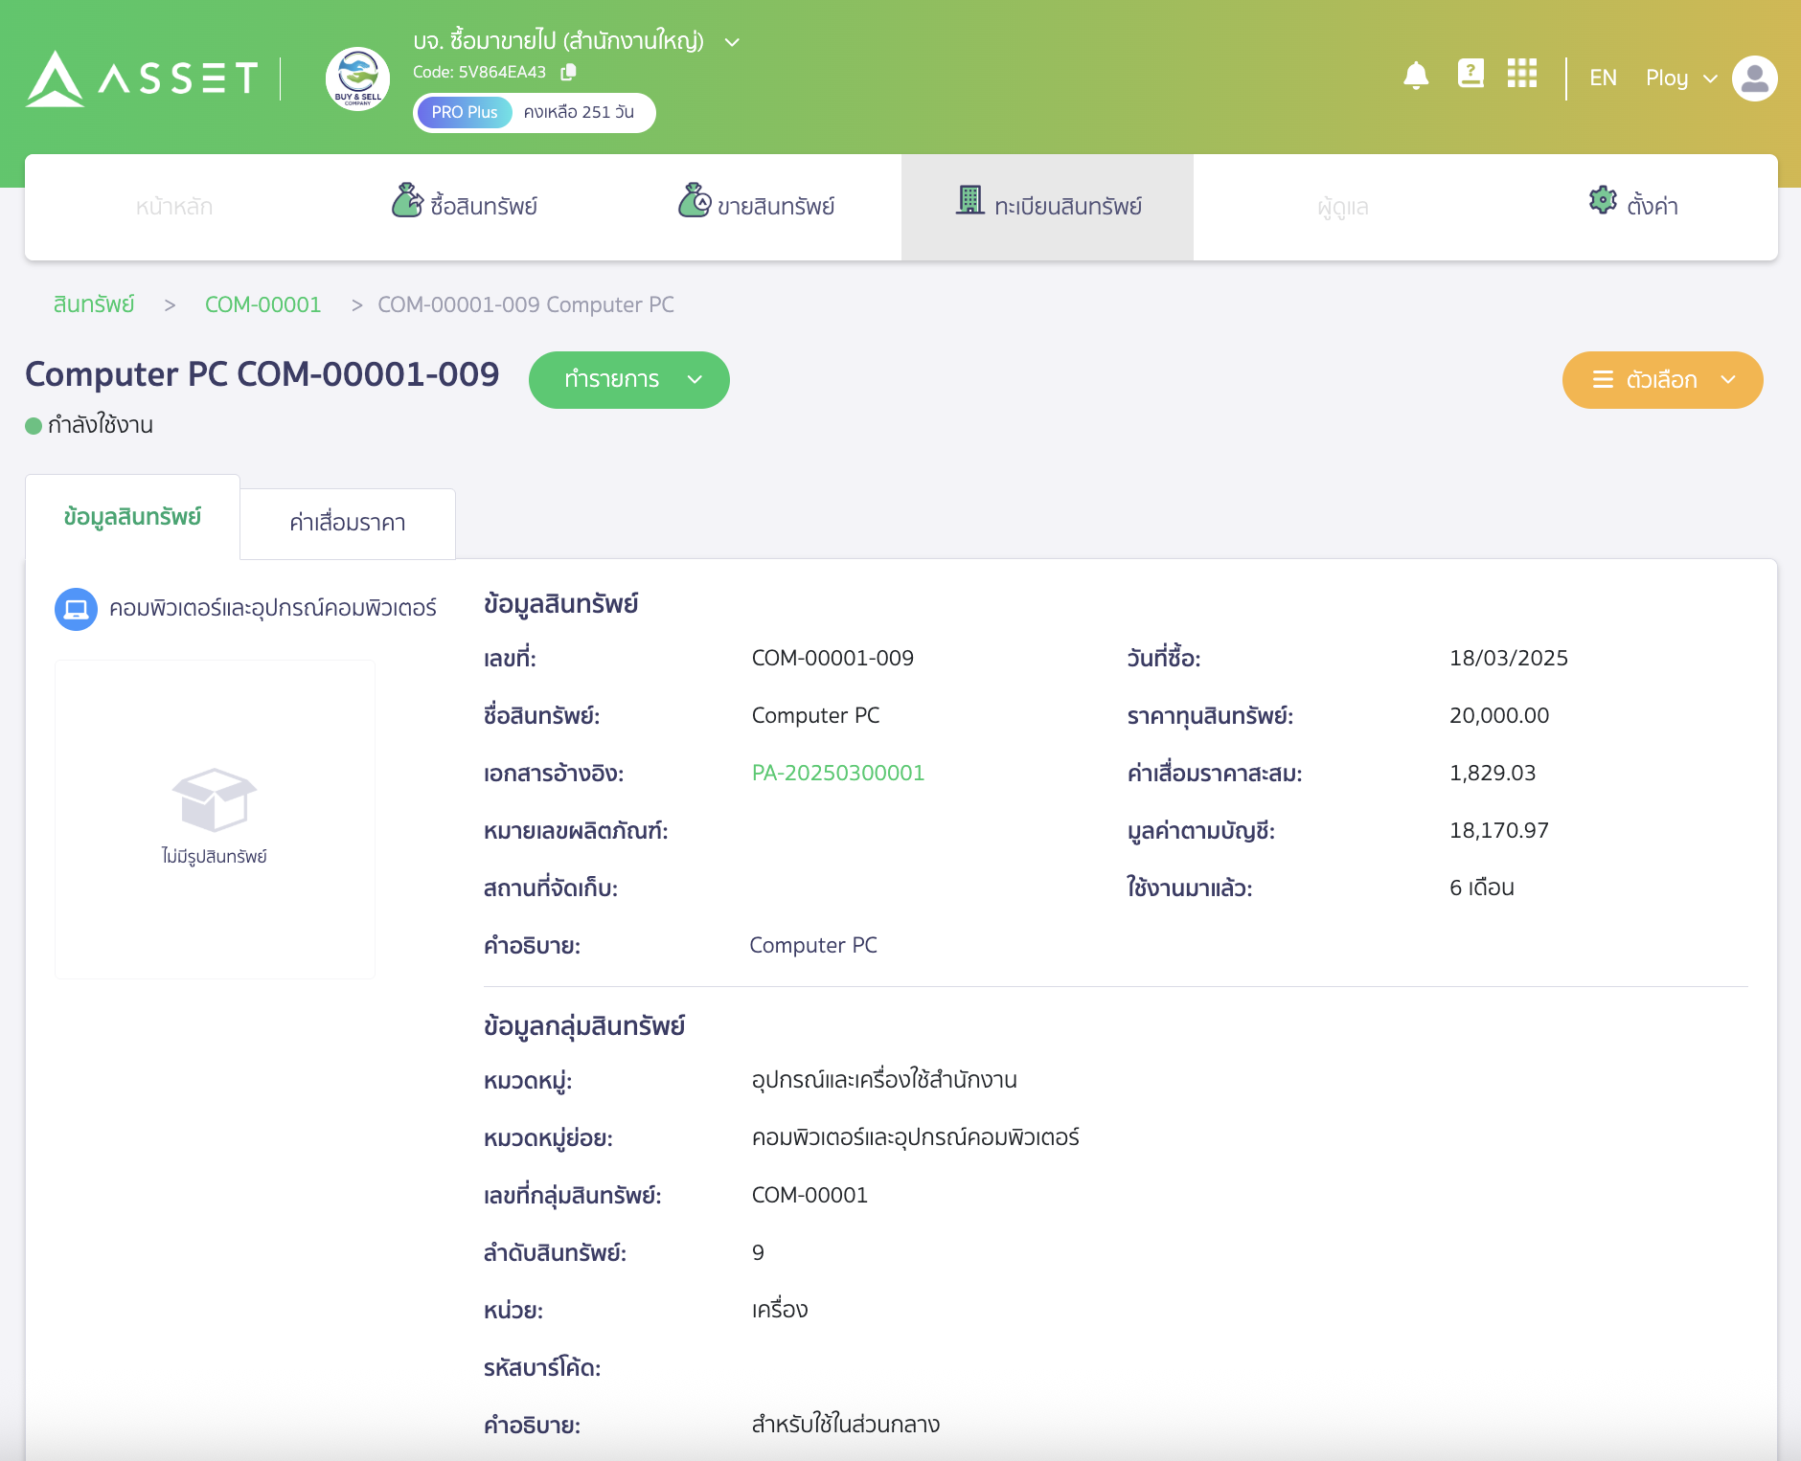The height and width of the screenshot is (1461, 1801).
Task: Open the ตัวเลือก options dropdown
Action: (x=1662, y=380)
